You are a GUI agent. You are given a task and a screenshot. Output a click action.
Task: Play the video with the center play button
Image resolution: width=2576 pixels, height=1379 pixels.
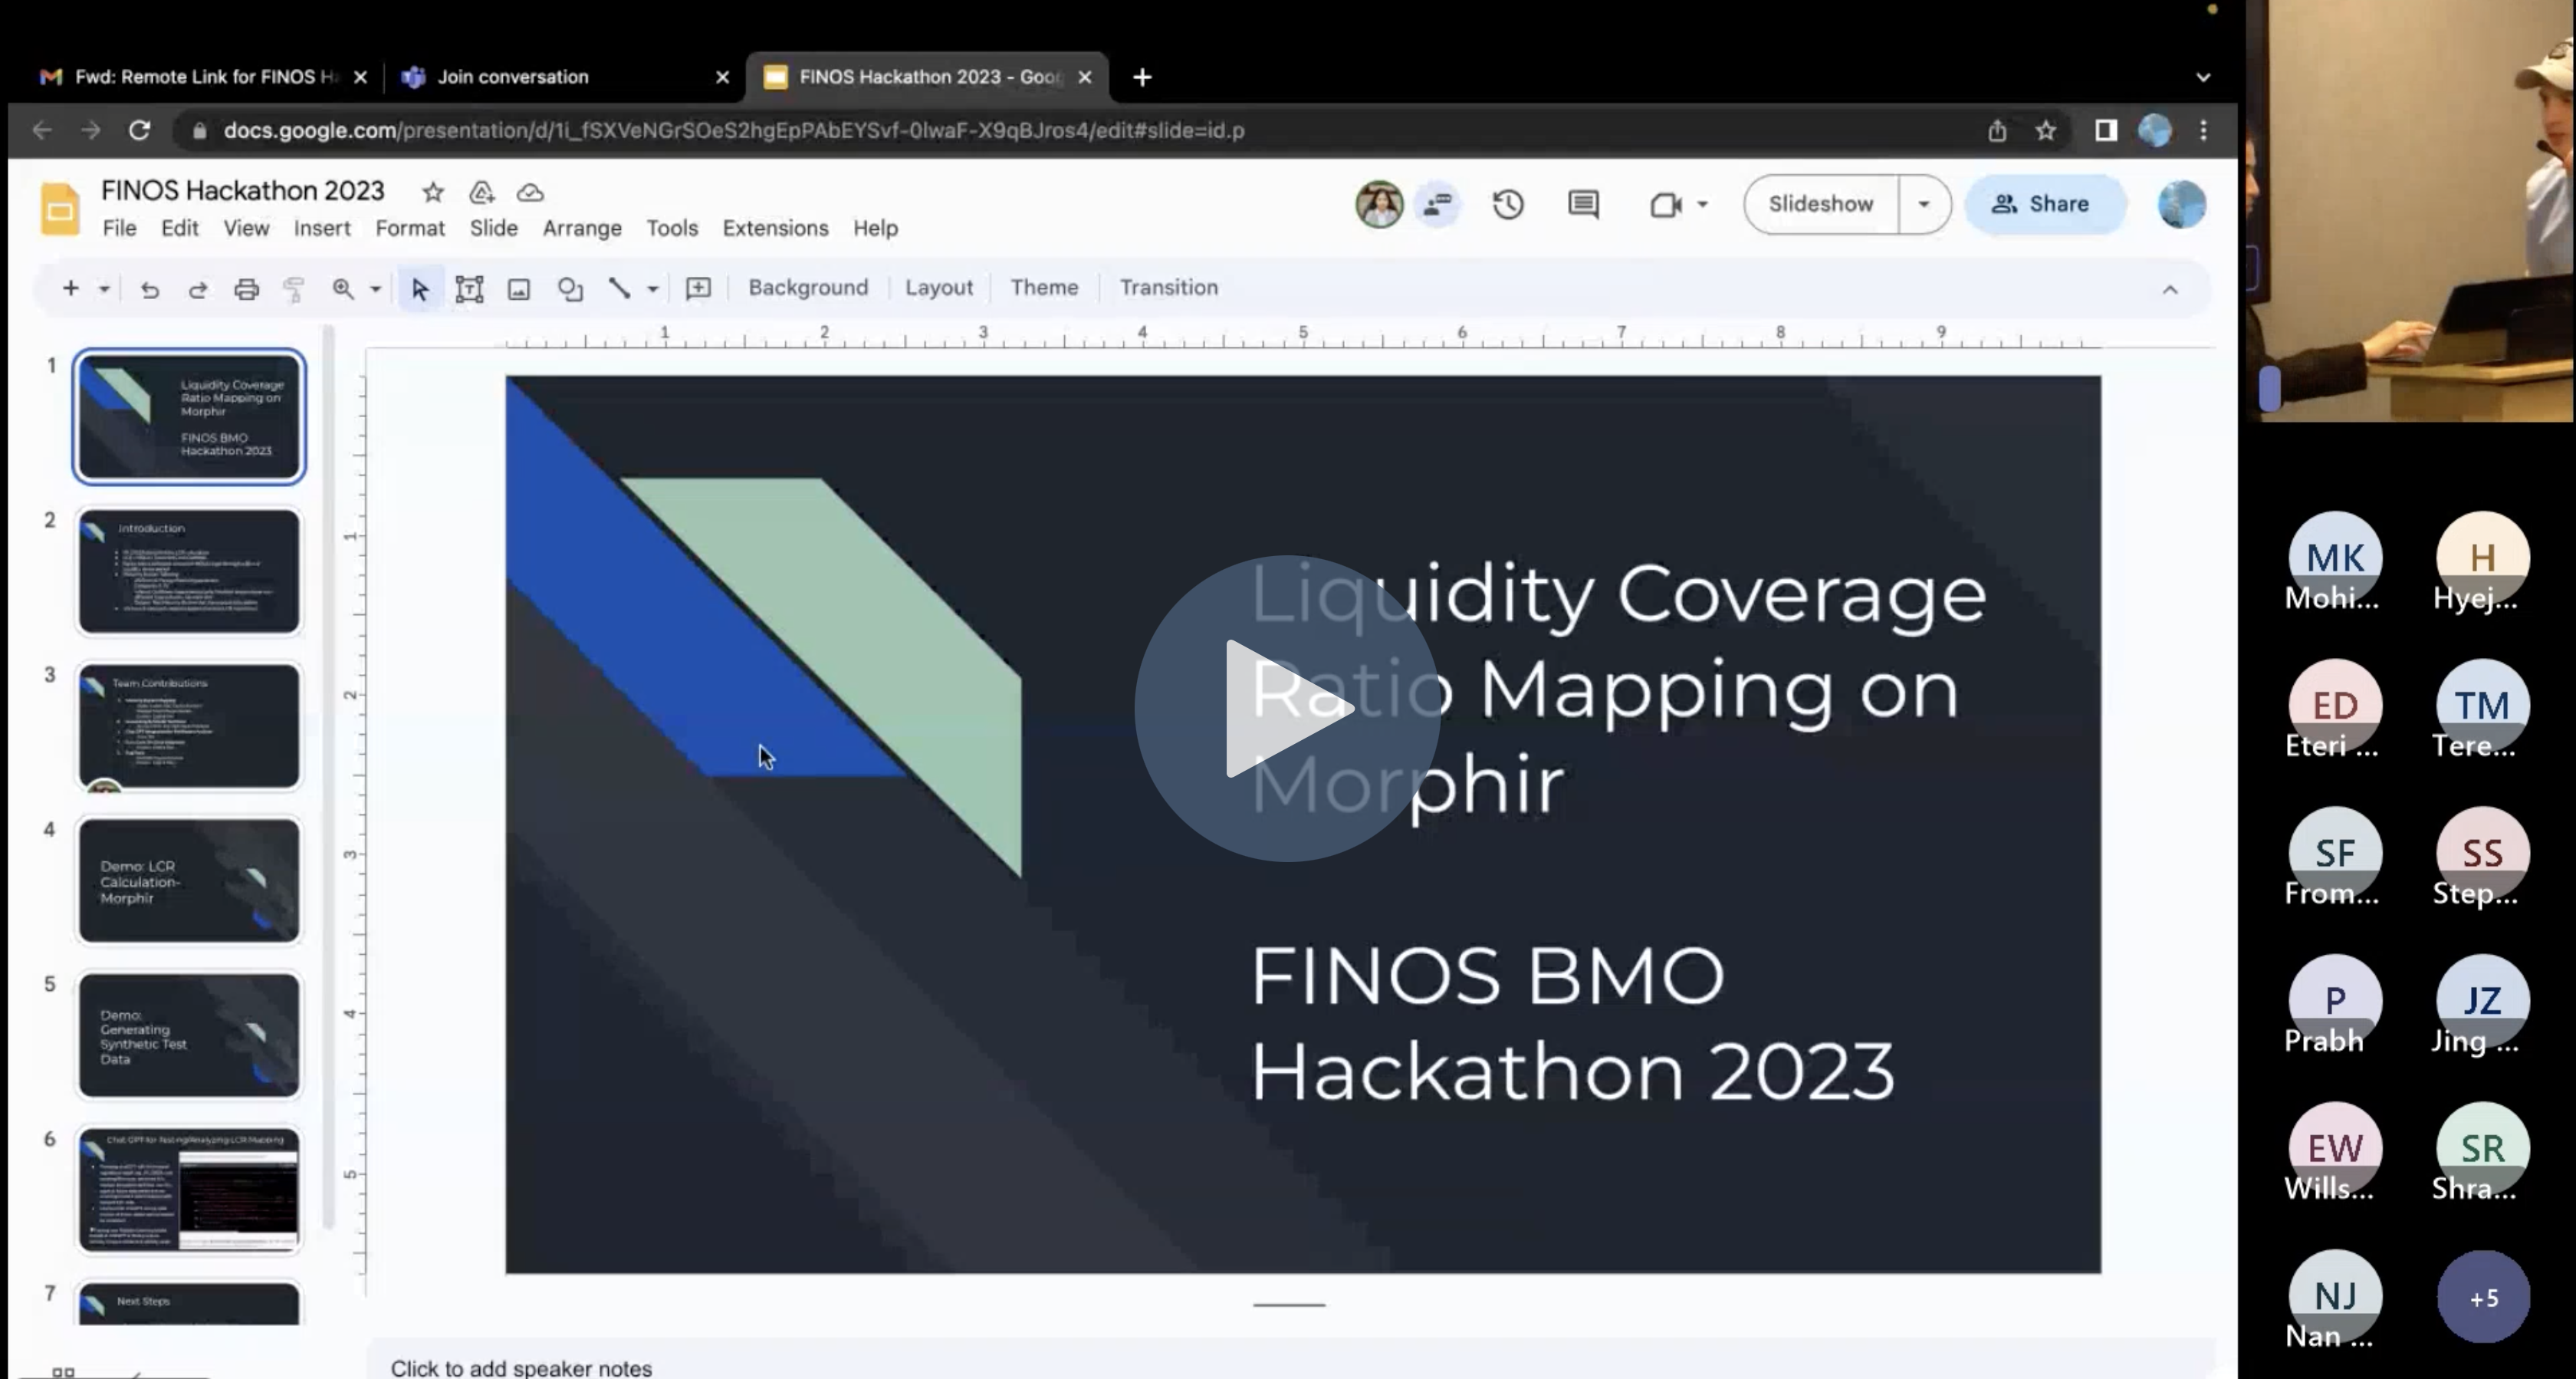[1288, 709]
